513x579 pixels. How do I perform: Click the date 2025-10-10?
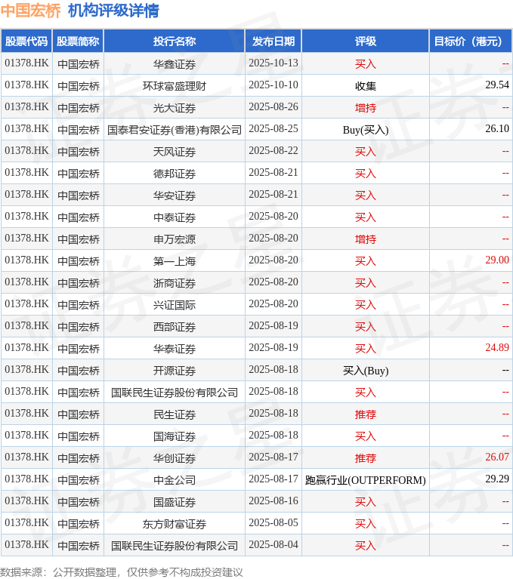point(273,85)
